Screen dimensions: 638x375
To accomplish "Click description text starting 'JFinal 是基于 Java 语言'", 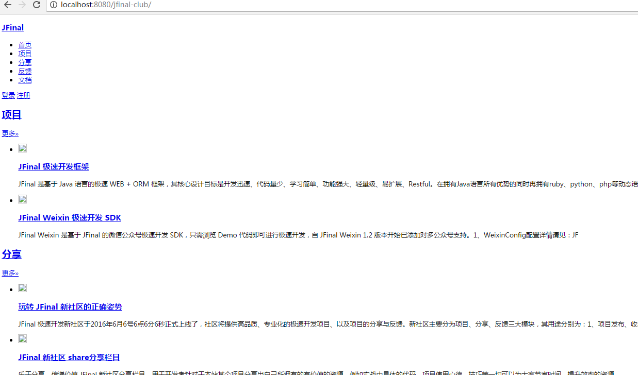I will 328,184.
